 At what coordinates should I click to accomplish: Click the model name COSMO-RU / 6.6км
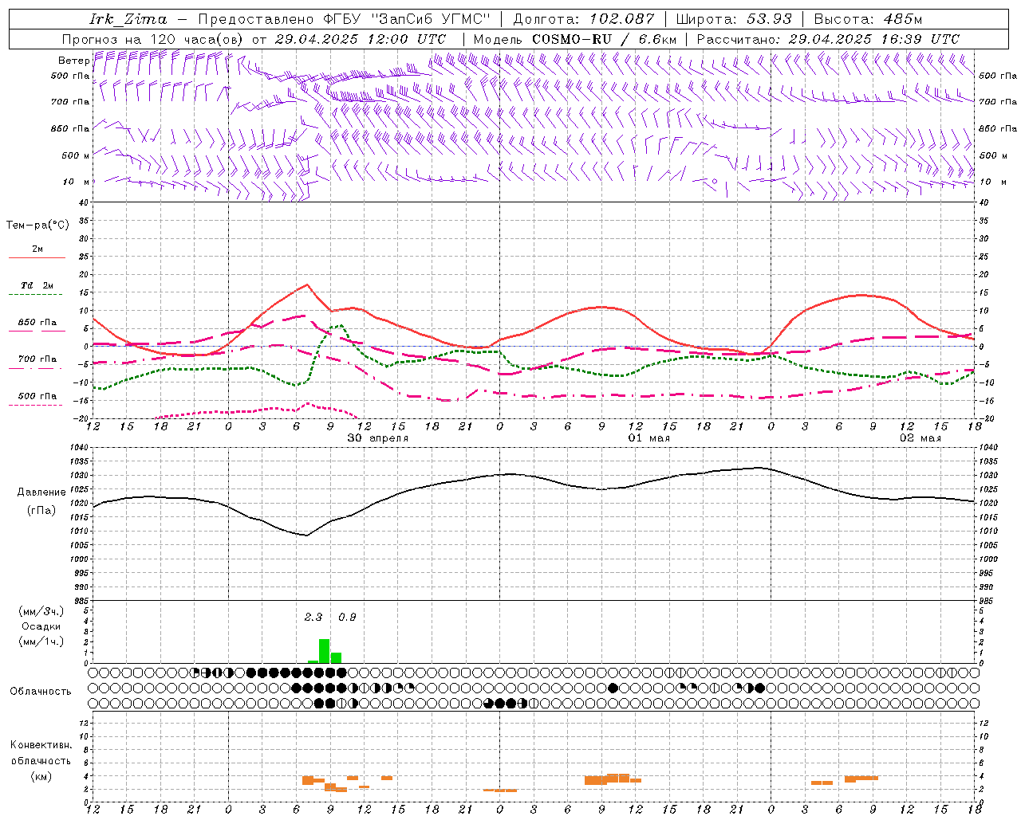pos(604,39)
